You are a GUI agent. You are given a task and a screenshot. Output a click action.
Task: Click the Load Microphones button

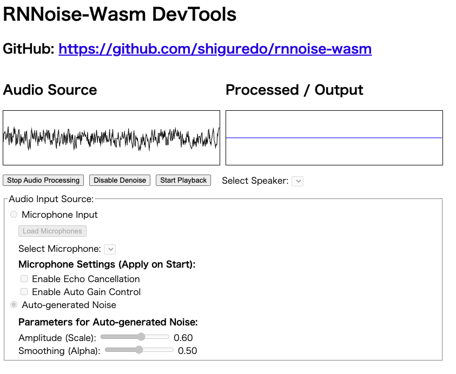click(x=52, y=231)
